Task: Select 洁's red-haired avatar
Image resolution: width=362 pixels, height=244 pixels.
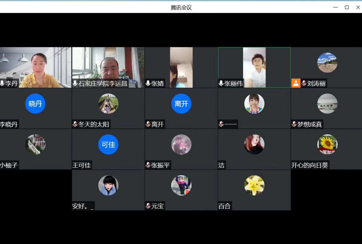Action: (254, 144)
